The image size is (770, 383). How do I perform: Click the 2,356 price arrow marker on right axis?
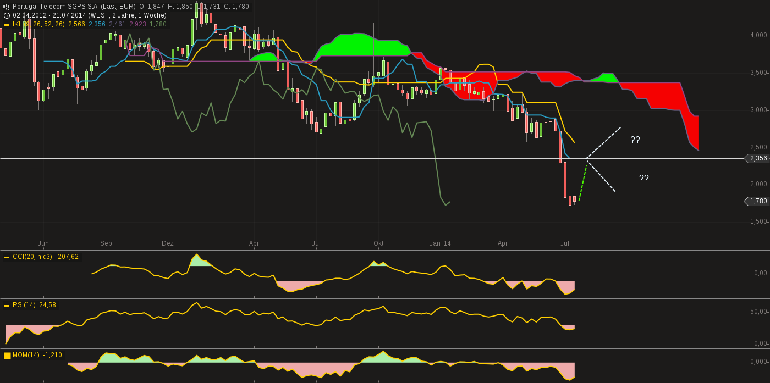(757, 158)
